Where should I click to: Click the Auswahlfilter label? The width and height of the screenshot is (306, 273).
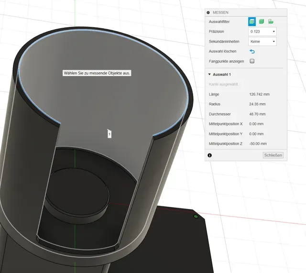click(x=219, y=22)
